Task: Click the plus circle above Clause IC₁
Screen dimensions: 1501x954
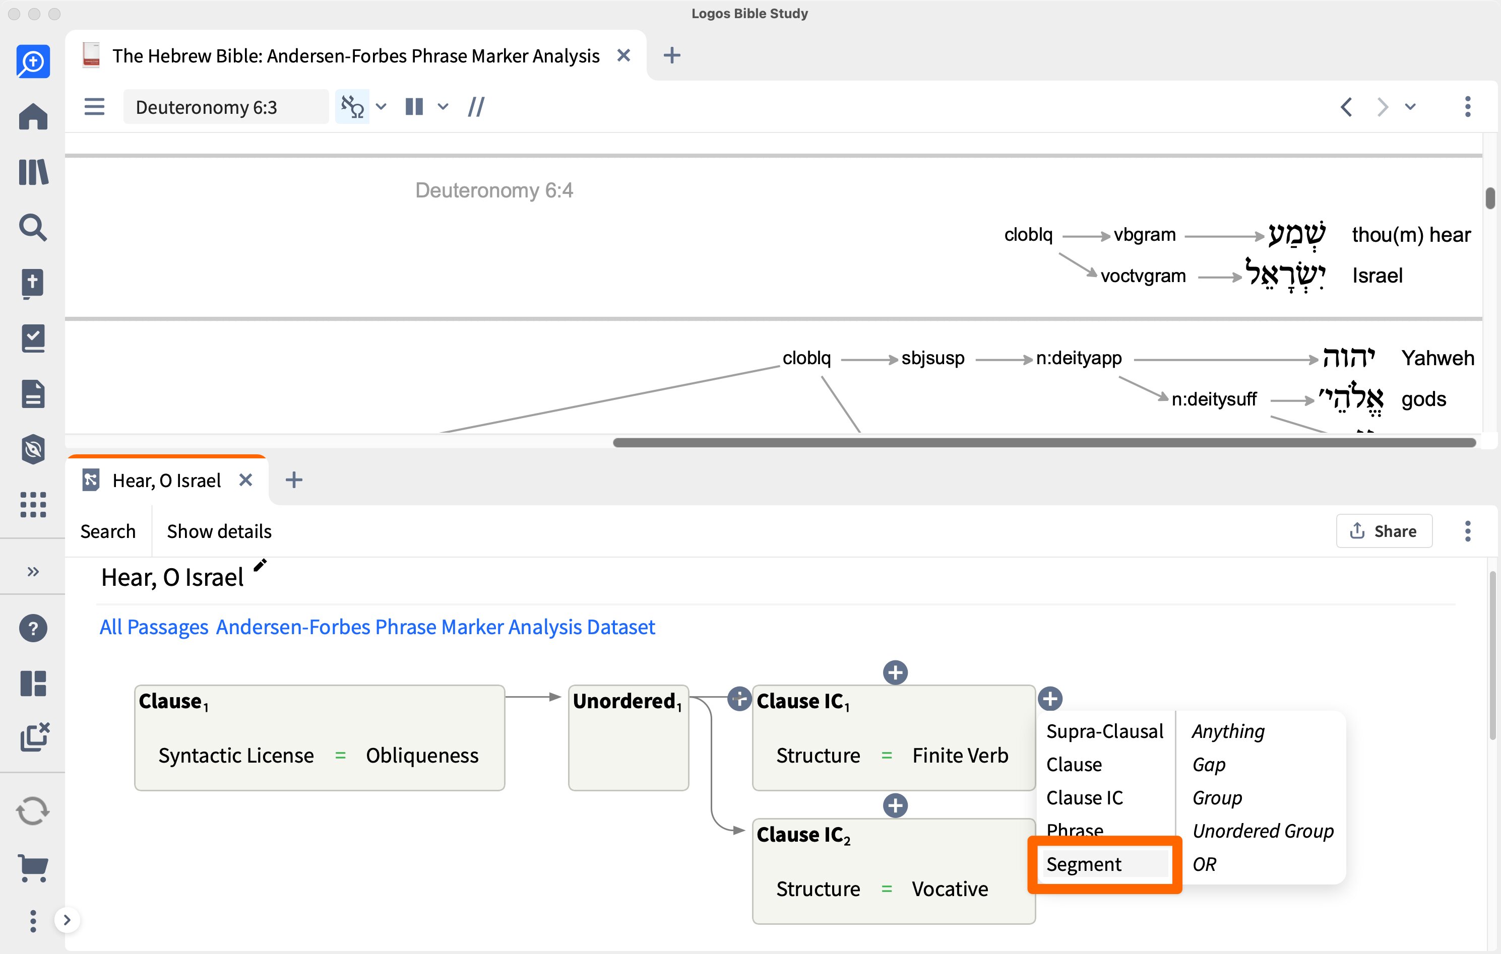Action: coord(895,672)
